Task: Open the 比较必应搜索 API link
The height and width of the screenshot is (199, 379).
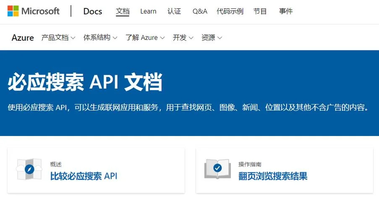Action: click(84, 176)
